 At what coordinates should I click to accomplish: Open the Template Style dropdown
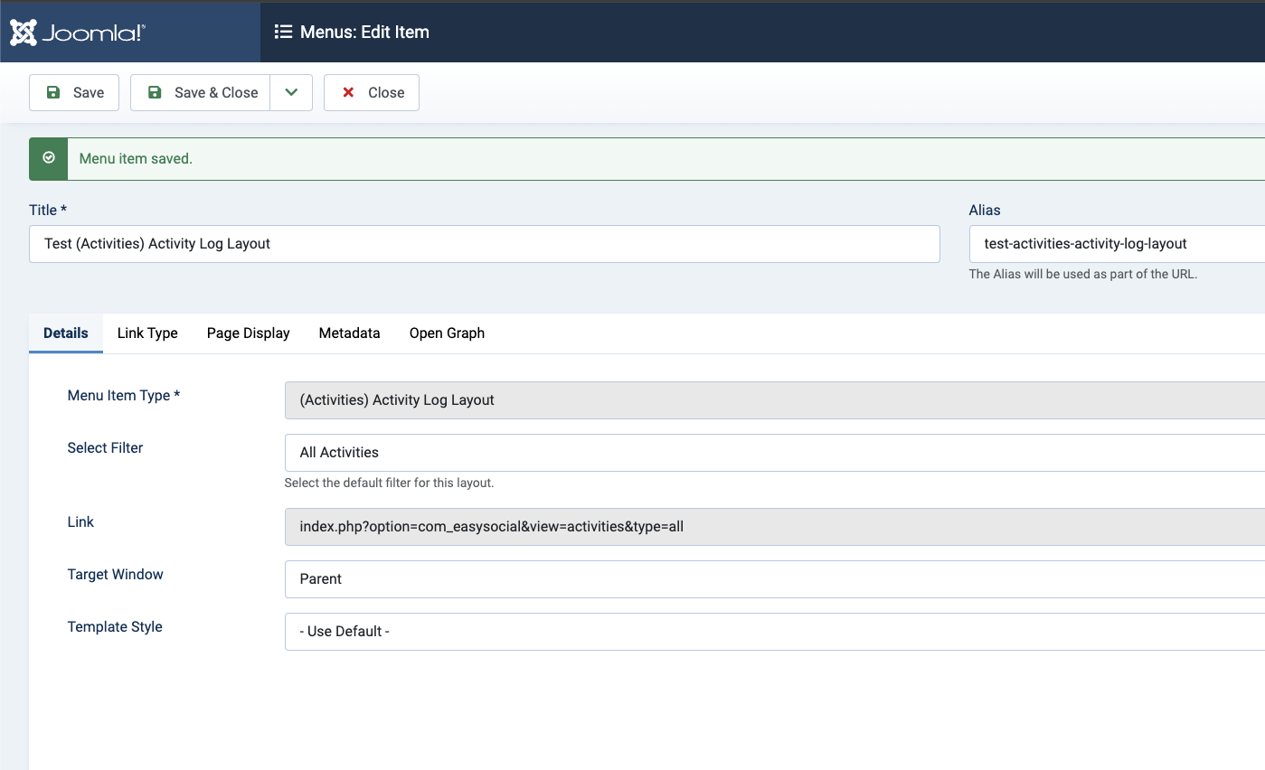774,632
